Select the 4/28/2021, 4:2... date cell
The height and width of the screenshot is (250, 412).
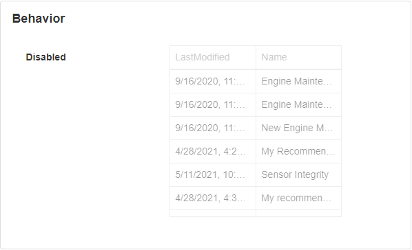213,151
